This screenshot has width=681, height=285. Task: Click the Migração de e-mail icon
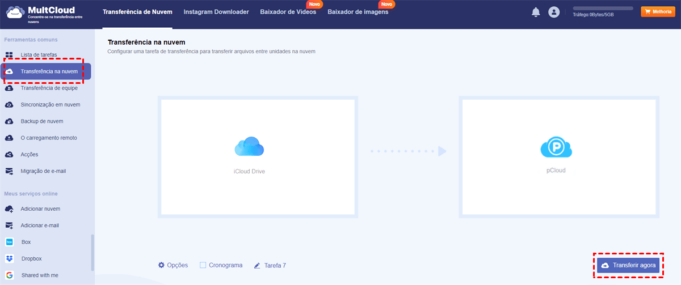tap(9, 171)
